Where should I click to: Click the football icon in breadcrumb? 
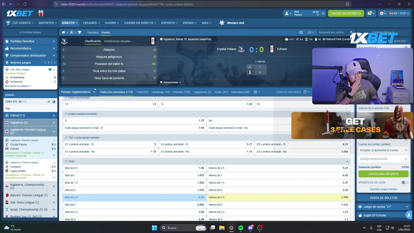pos(71,32)
